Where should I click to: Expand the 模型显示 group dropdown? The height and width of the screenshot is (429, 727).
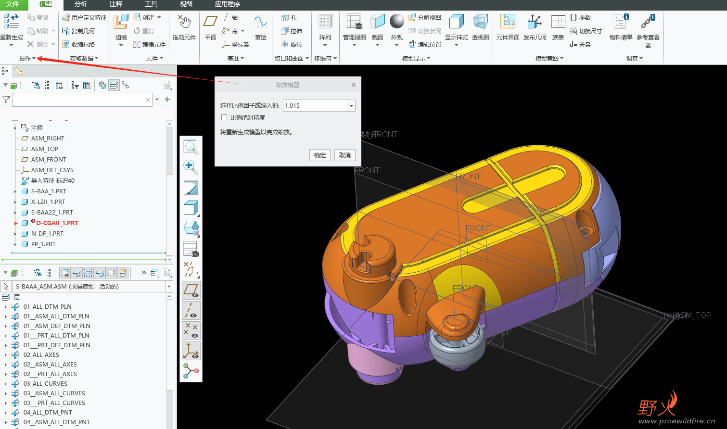click(416, 58)
